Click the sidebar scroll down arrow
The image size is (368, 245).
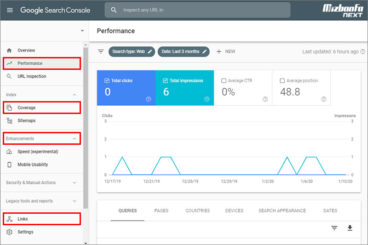86,243
